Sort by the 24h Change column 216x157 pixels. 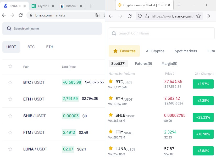tap(204, 74)
